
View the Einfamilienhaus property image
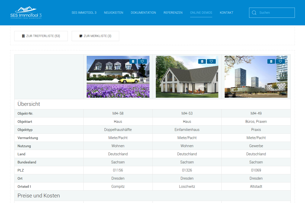[187, 81]
